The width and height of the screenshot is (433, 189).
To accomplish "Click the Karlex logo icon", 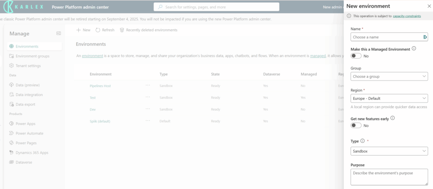I will [x=9, y=6].
